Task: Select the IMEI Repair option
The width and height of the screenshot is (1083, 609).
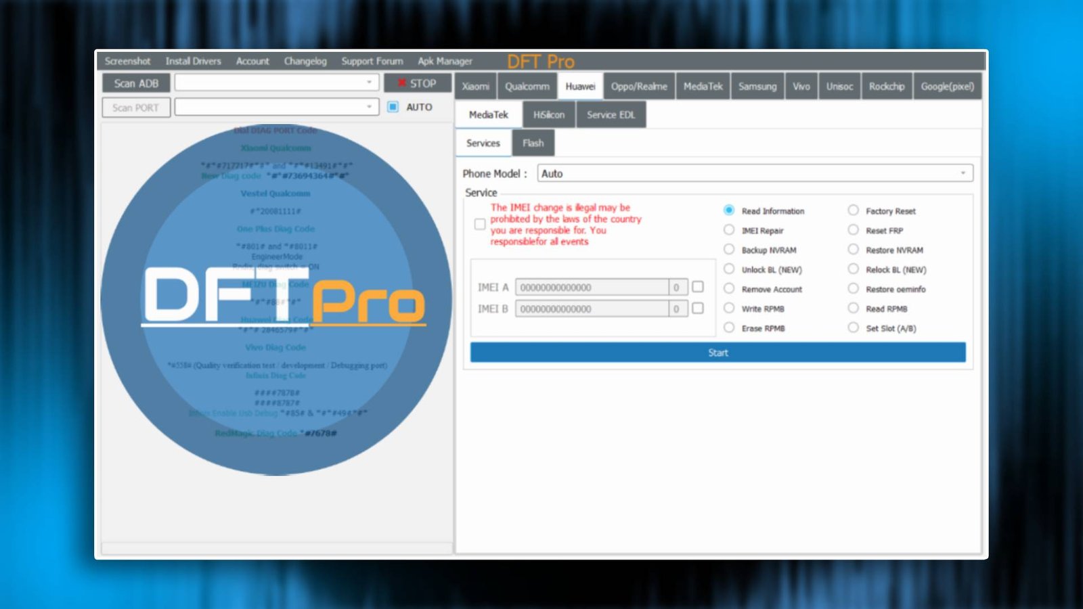Action: 728,230
